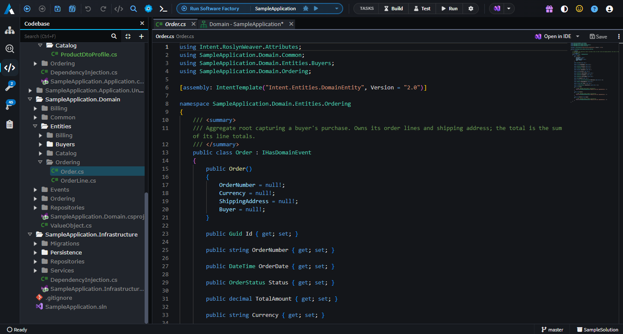The image size is (623, 334).
Task: Expand the Events folder
Action: (x=35, y=189)
